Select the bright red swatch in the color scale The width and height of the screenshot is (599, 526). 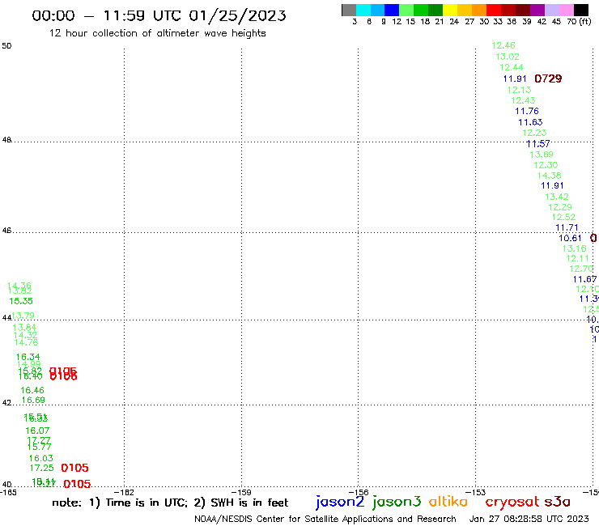(494, 10)
